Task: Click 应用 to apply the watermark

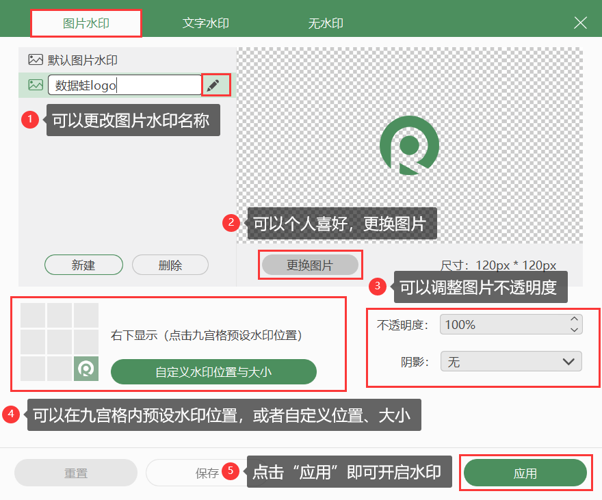Action: (x=525, y=473)
